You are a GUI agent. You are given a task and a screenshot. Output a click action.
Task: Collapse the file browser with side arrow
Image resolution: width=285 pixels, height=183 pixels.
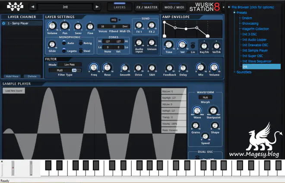coord(223,7)
